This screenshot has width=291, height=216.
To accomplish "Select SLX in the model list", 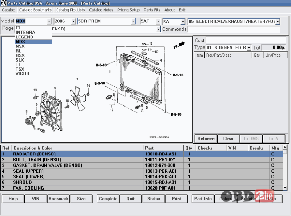I will click(x=33, y=60).
